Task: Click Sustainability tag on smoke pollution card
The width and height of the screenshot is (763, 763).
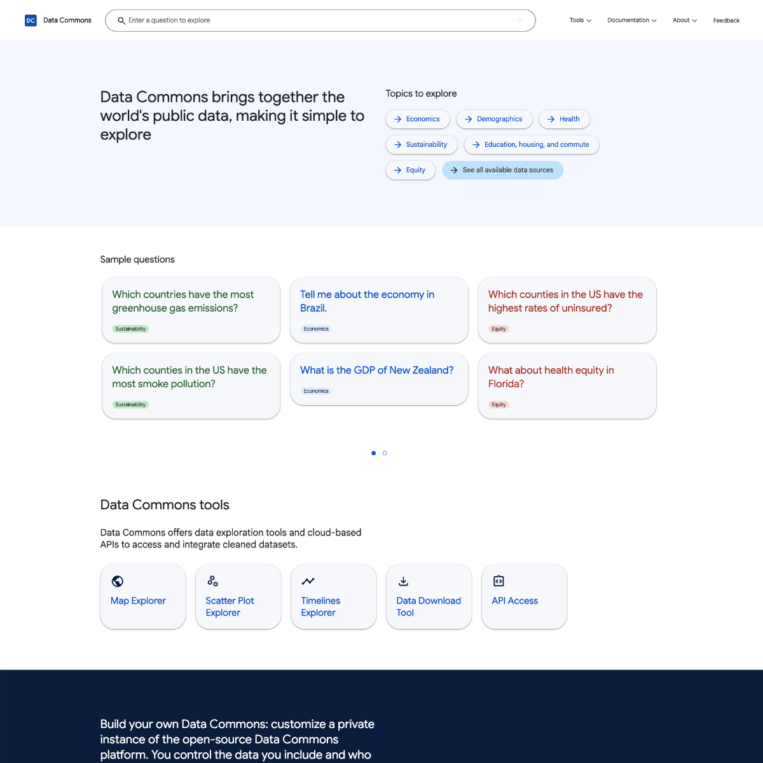Action: (x=130, y=404)
